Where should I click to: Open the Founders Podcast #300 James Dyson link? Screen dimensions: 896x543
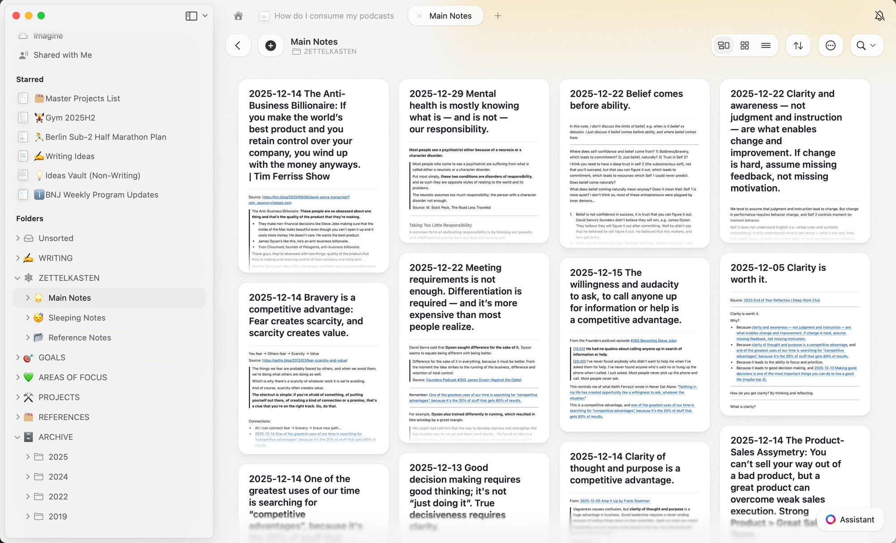[x=474, y=380]
